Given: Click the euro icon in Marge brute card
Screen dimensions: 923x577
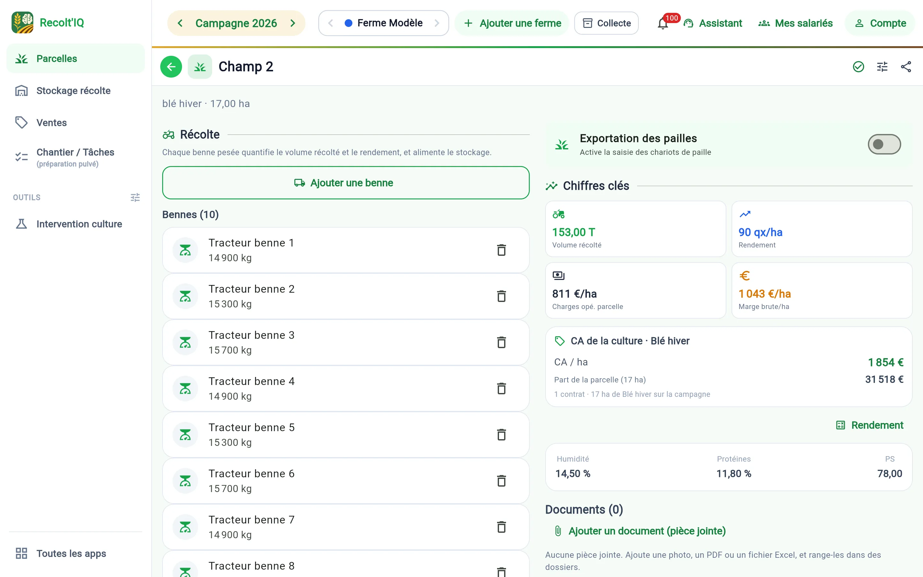Looking at the screenshot, I should [x=744, y=276].
